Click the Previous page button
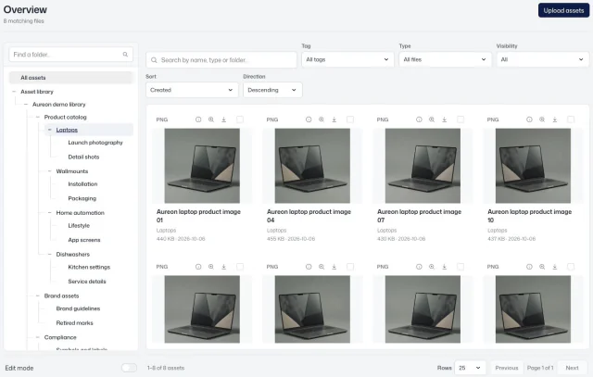Viewport: 593px width, 377px height. point(507,368)
